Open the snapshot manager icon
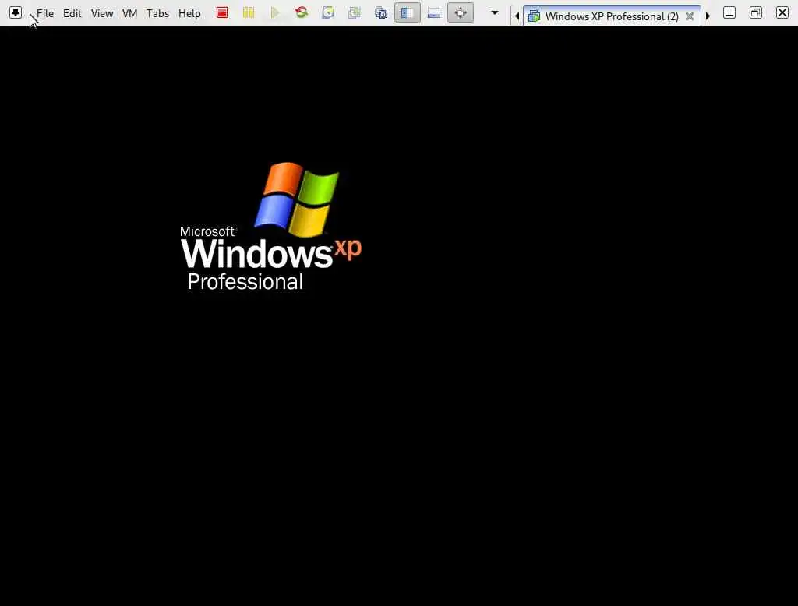 (x=380, y=12)
